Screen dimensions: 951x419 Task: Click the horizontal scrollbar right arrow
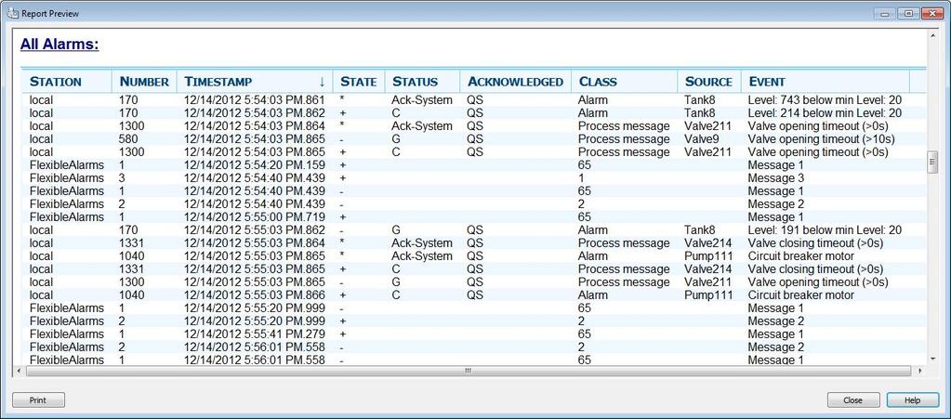coord(920,370)
